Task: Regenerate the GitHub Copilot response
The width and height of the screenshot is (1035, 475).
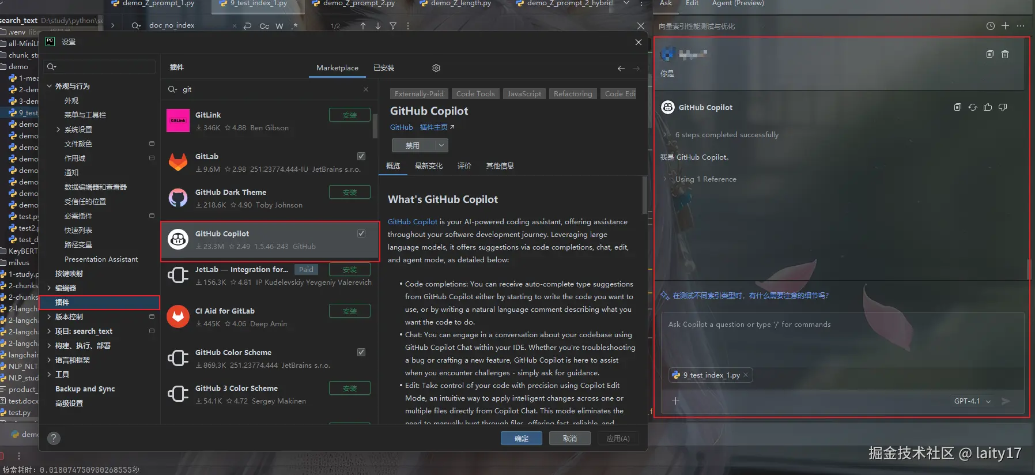Action: (973, 107)
